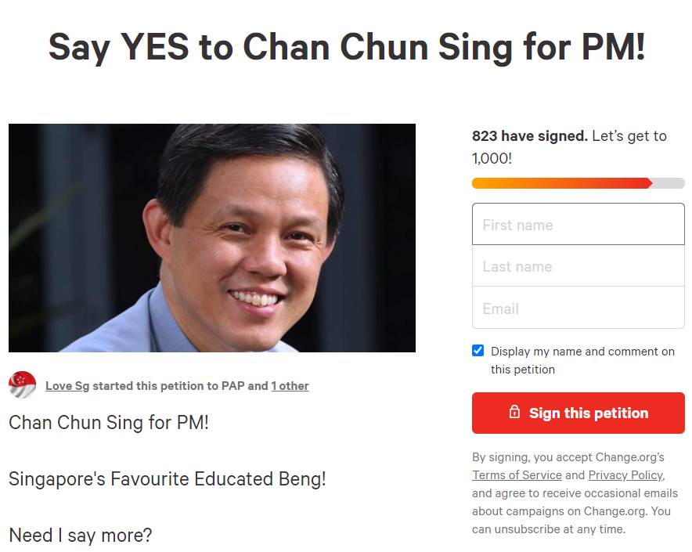Click the "started this petition to PAP" byline

(x=180, y=386)
